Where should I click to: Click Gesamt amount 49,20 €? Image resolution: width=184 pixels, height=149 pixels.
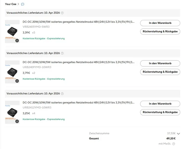click(x=171, y=139)
